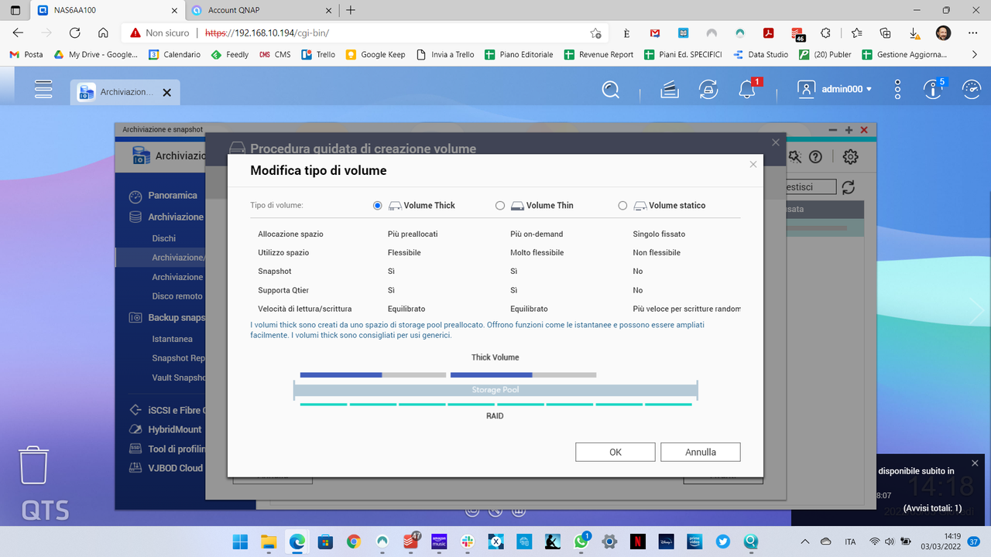Open the QTS info icon with badge 5
The image size is (991, 557).
pyautogui.click(x=933, y=90)
